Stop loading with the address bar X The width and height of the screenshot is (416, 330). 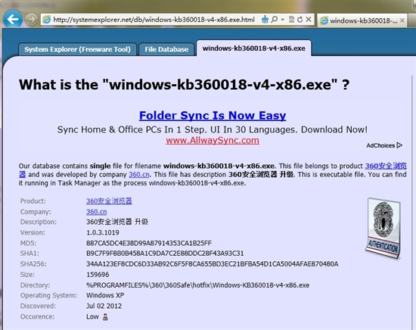(x=309, y=20)
